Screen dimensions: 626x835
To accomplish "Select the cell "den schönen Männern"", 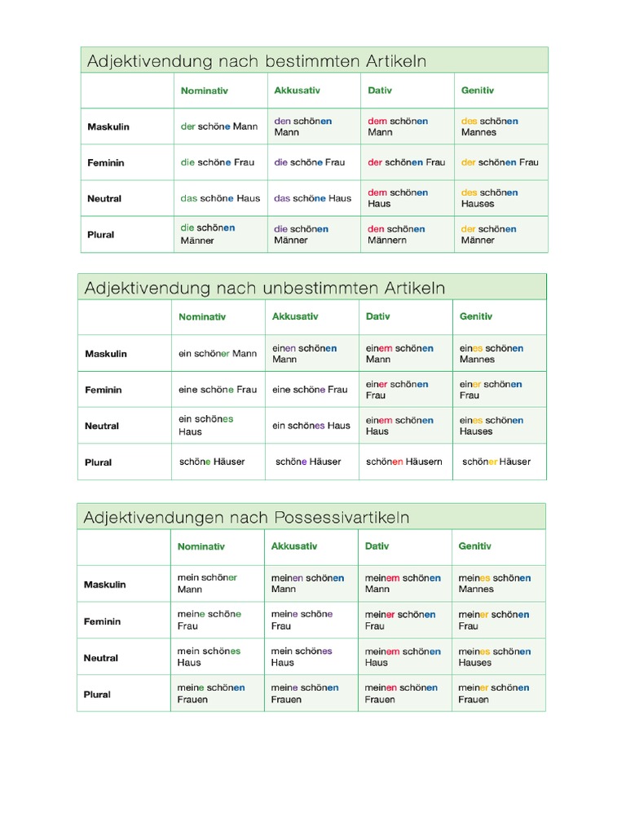I will [396, 235].
